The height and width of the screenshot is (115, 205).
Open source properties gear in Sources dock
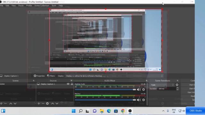coord(47,103)
